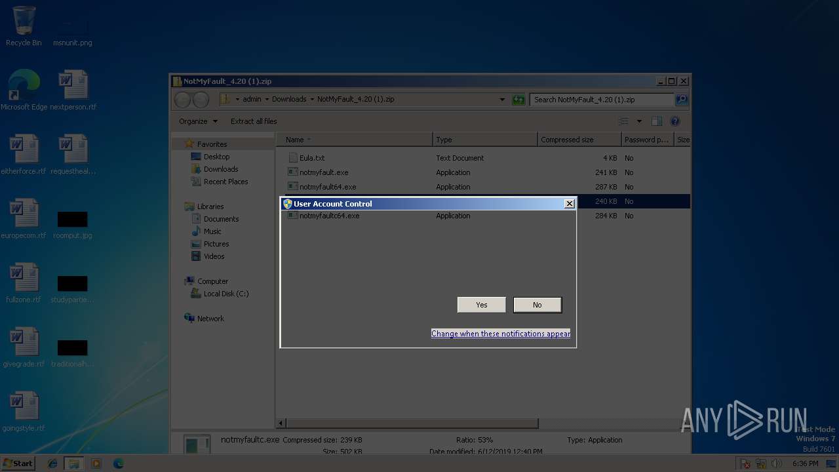Select Documents library

[x=221, y=219]
